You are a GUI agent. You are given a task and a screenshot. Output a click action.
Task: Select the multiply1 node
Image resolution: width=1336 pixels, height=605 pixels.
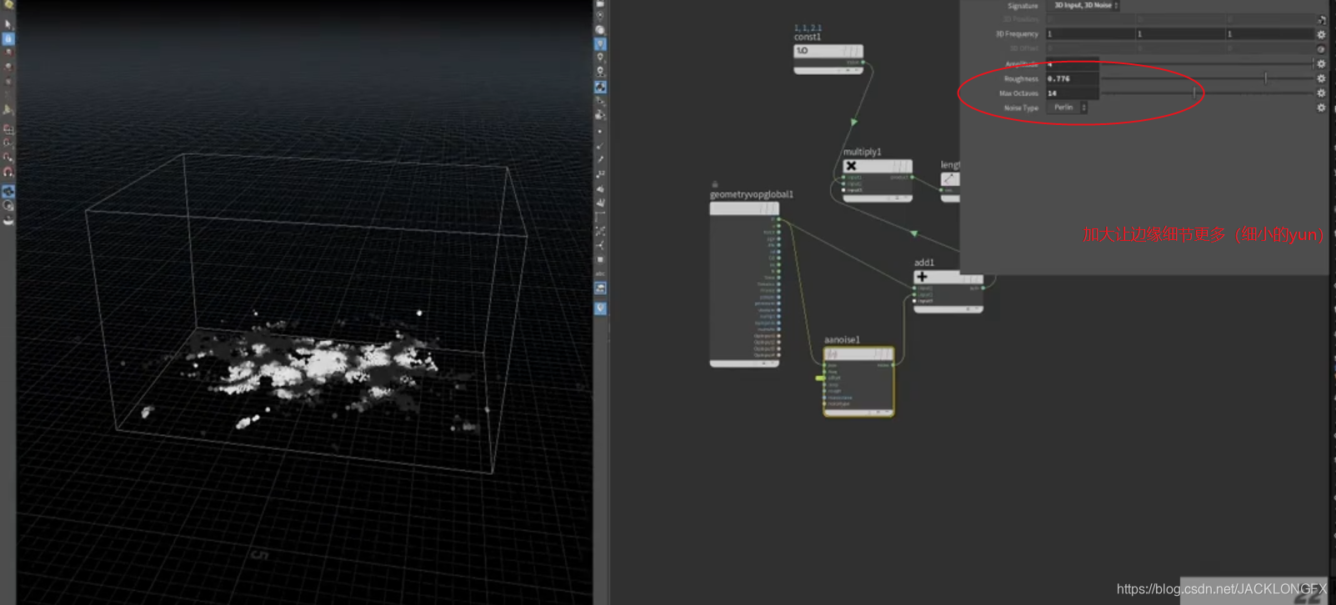tap(877, 180)
